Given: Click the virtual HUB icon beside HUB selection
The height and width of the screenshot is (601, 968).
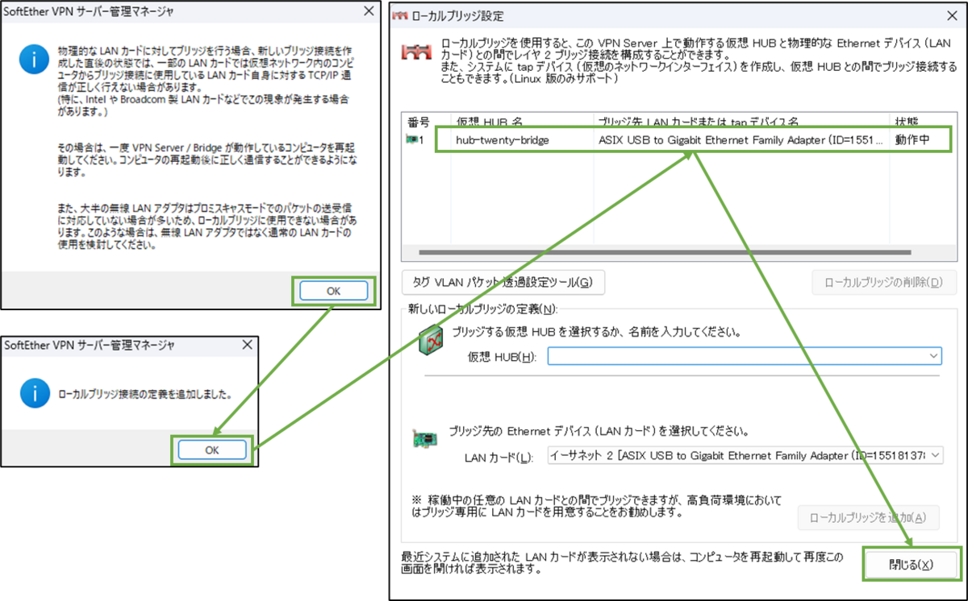Looking at the screenshot, I should tap(432, 340).
